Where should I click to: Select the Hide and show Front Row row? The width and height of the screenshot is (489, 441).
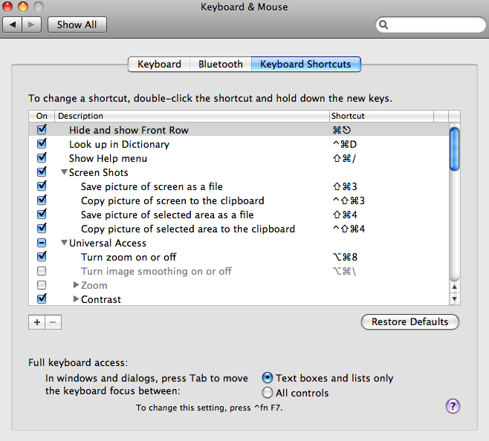pyautogui.click(x=239, y=130)
